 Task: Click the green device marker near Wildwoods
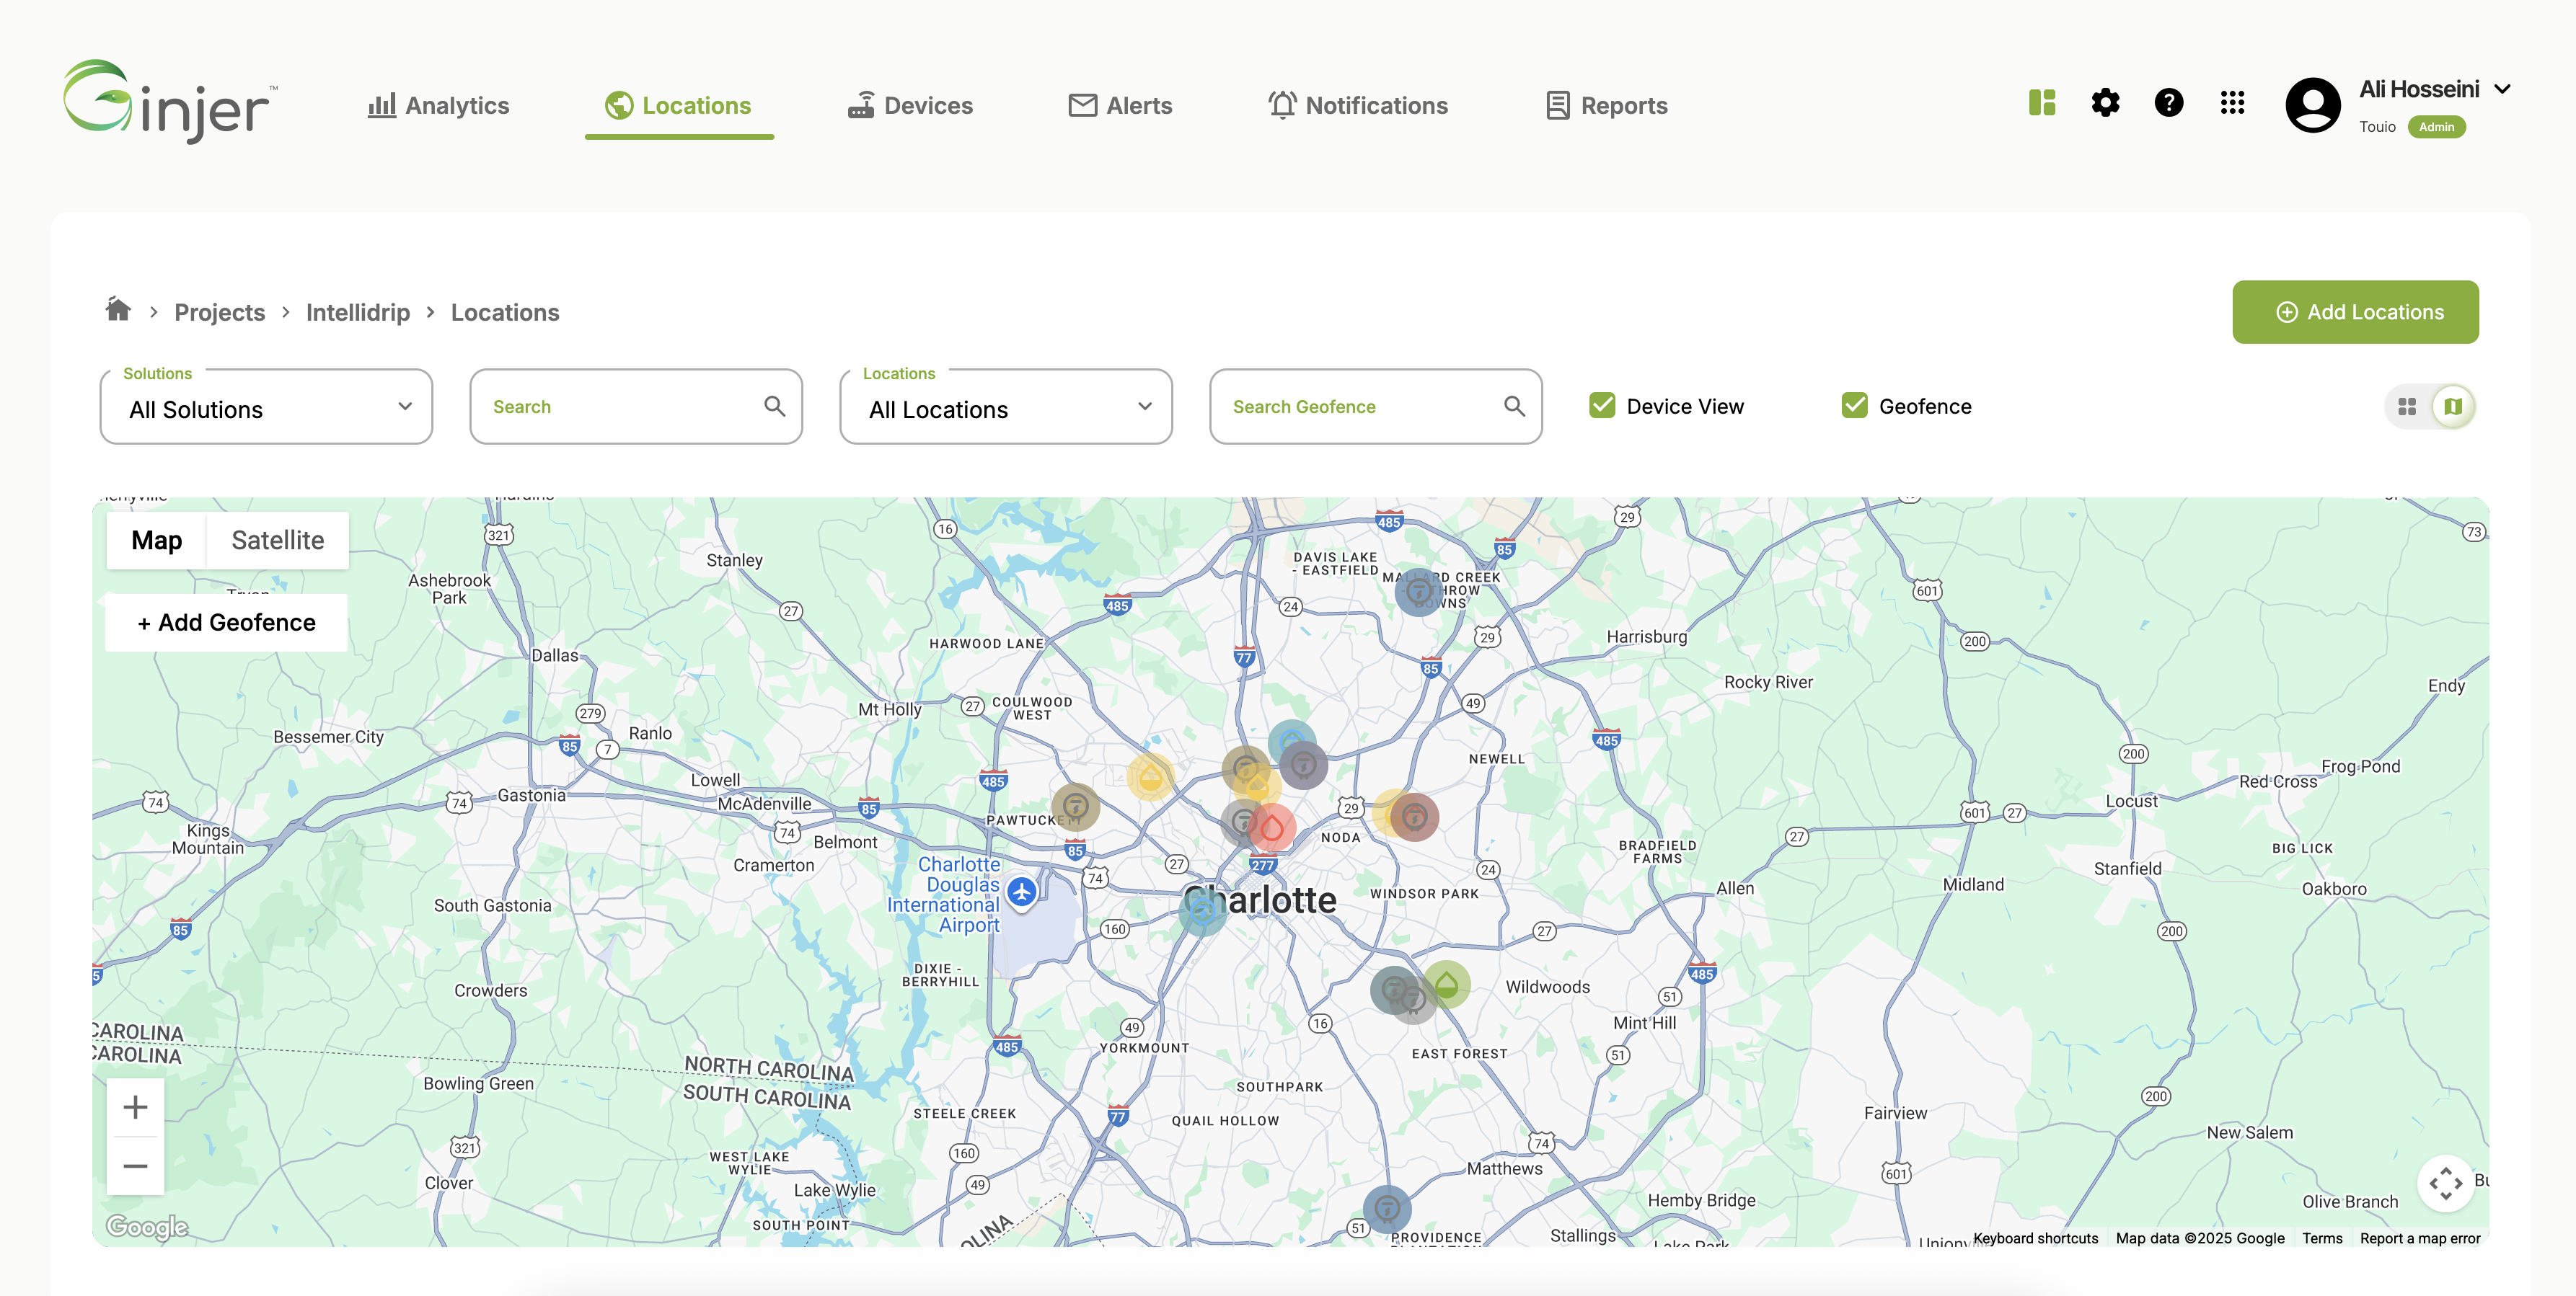click(x=1446, y=984)
